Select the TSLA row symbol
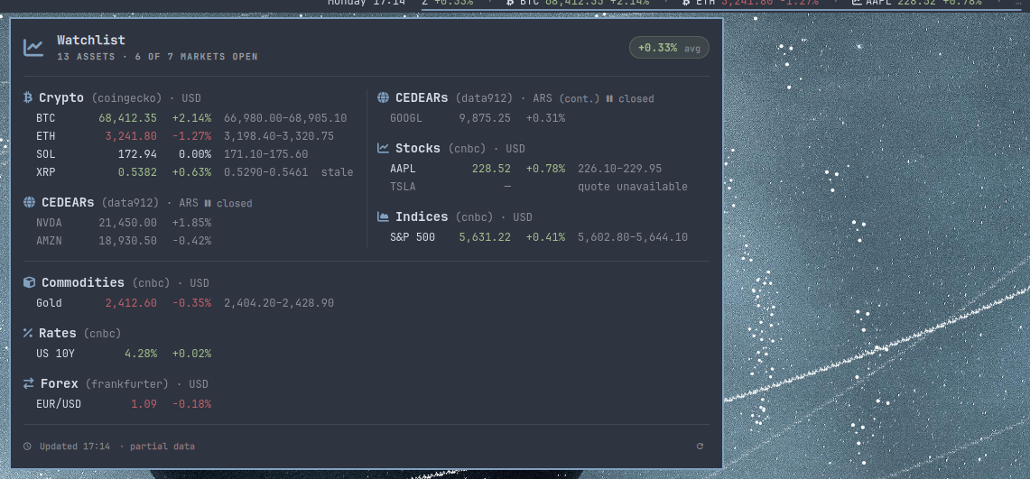 403,187
